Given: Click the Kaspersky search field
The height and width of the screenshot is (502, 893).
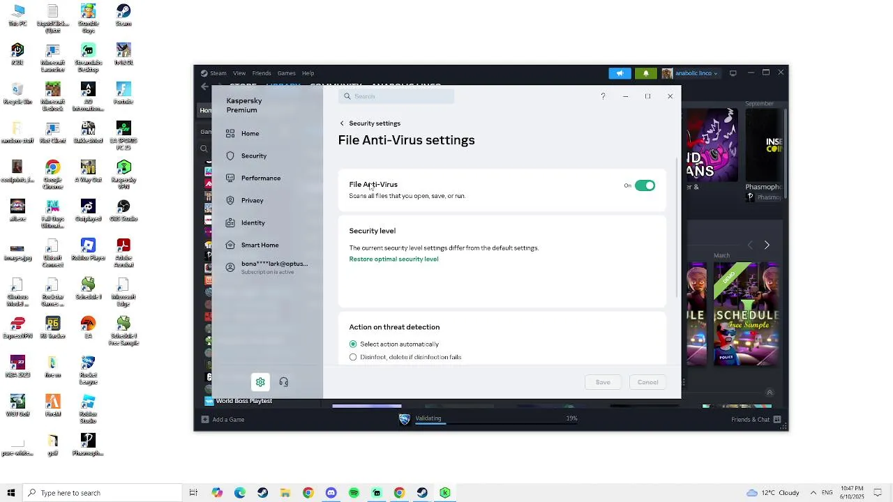Looking at the screenshot, I should pyautogui.click(x=396, y=96).
